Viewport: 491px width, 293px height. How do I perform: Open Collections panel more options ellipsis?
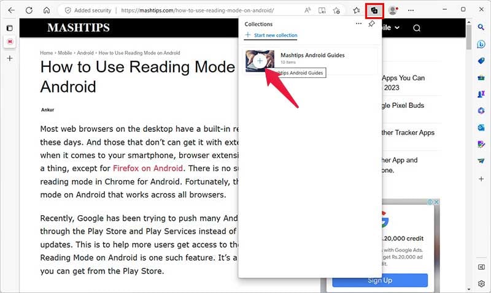[358, 23]
